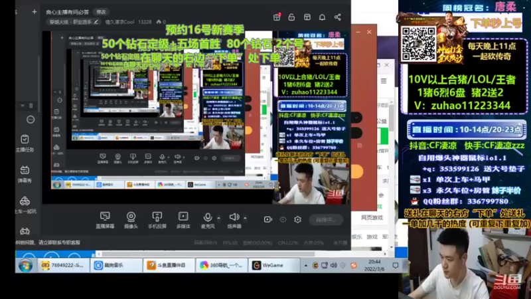Open the taskbar clock showing 20:44
Viewport: 531px width, 299px height.
374,265
